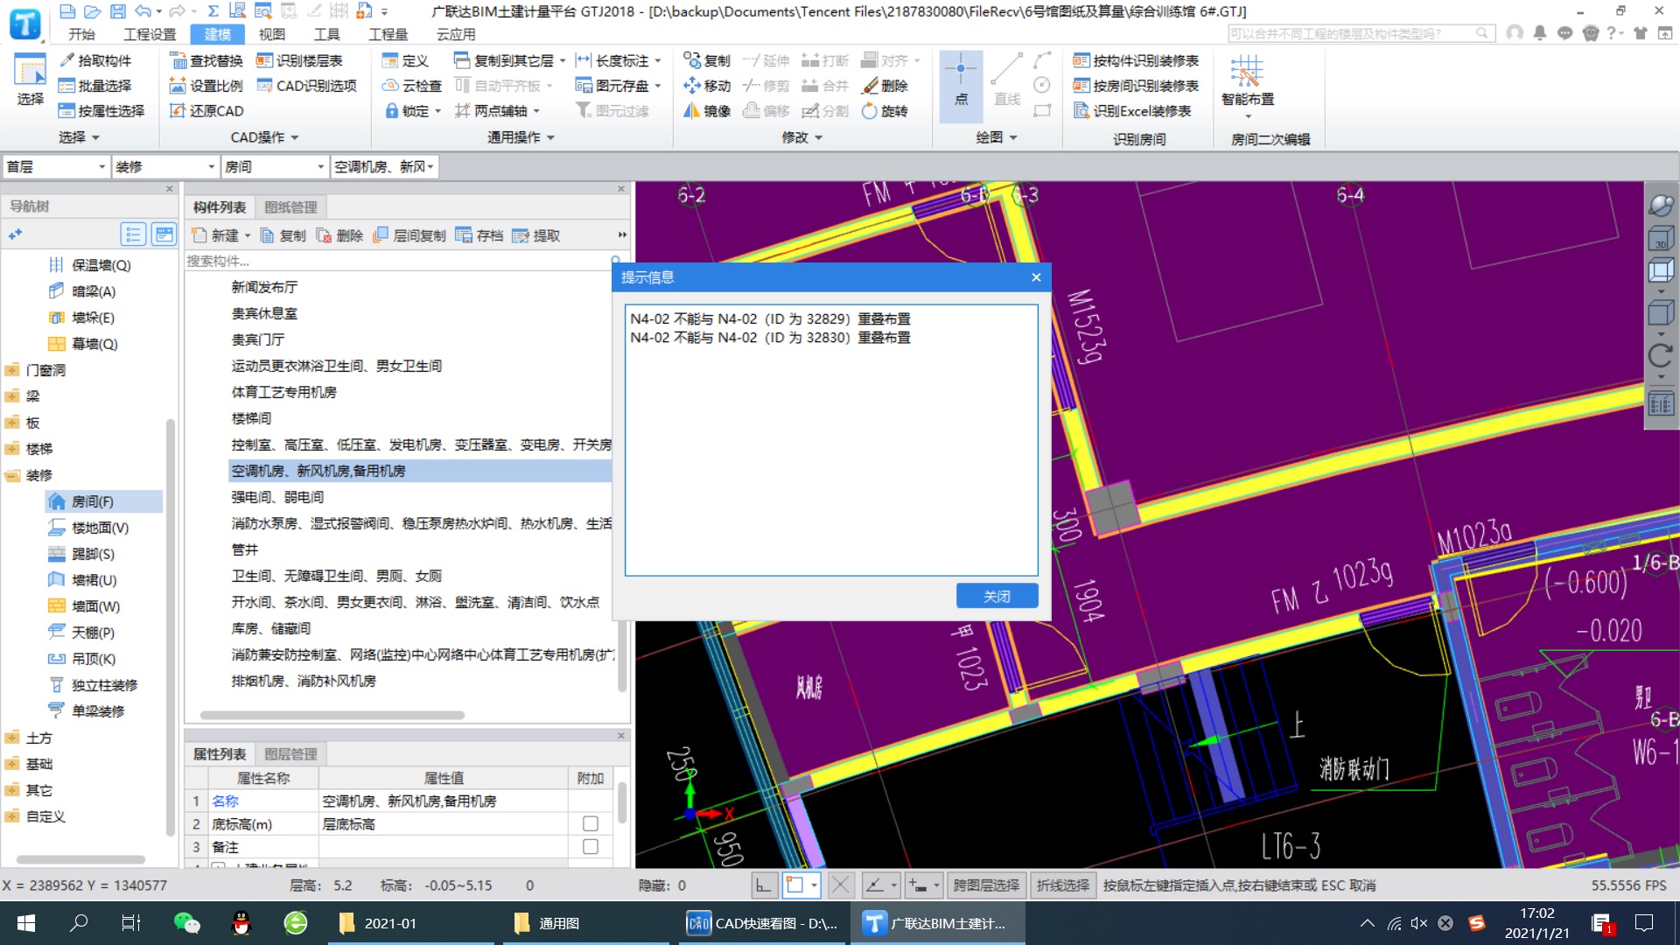Click 识别Excel装修表
This screenshot has height=945, width=1680.
(x=1132, y=111)
